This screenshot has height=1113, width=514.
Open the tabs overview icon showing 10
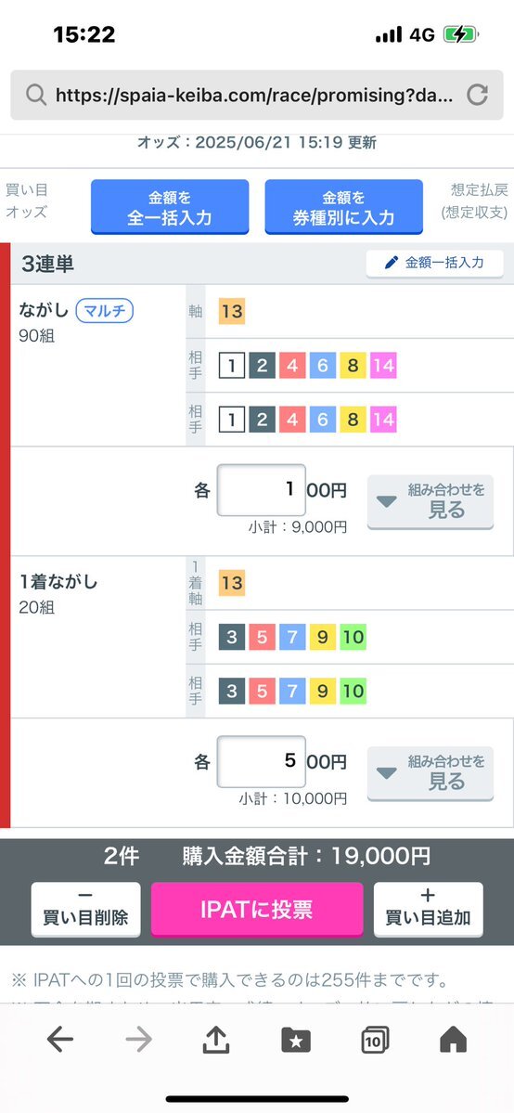(374, 1040)
